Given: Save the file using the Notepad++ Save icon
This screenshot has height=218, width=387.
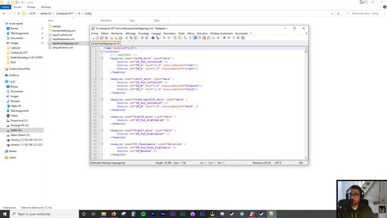Looking at the screenshot, I should coord(102,38).
